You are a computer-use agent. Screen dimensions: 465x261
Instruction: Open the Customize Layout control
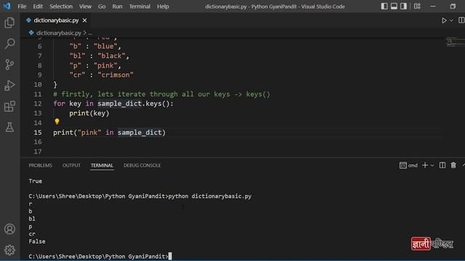(417, 7)
